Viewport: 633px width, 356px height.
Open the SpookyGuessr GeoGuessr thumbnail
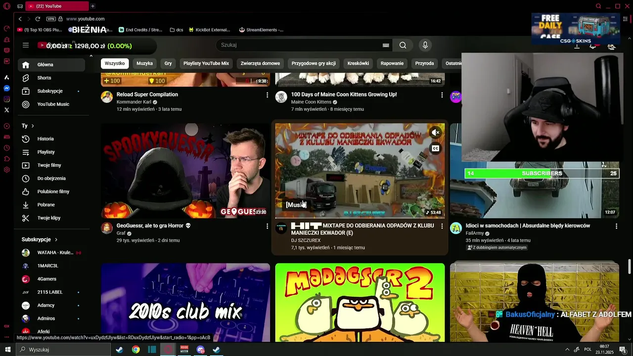tap(185, 171)
